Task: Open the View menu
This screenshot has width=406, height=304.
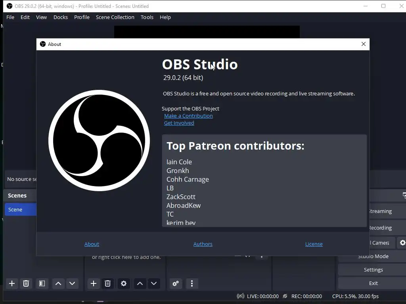Action: [41, 17]
